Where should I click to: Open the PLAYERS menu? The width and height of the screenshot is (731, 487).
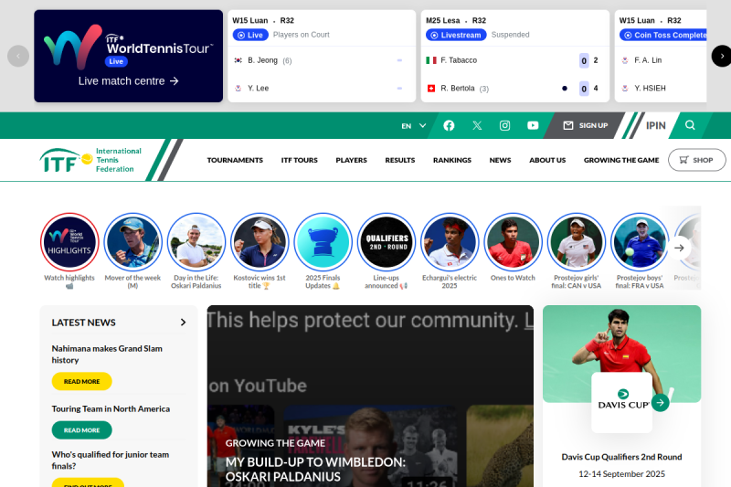[352, 160]
